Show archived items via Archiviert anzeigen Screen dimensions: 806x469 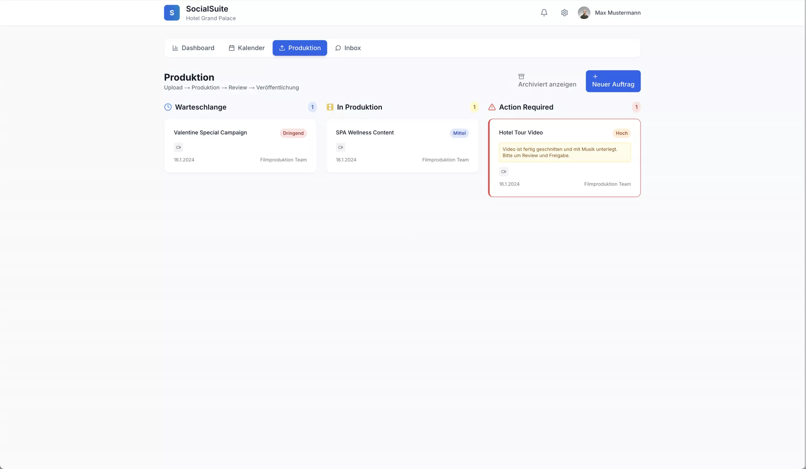pos(547,81)
